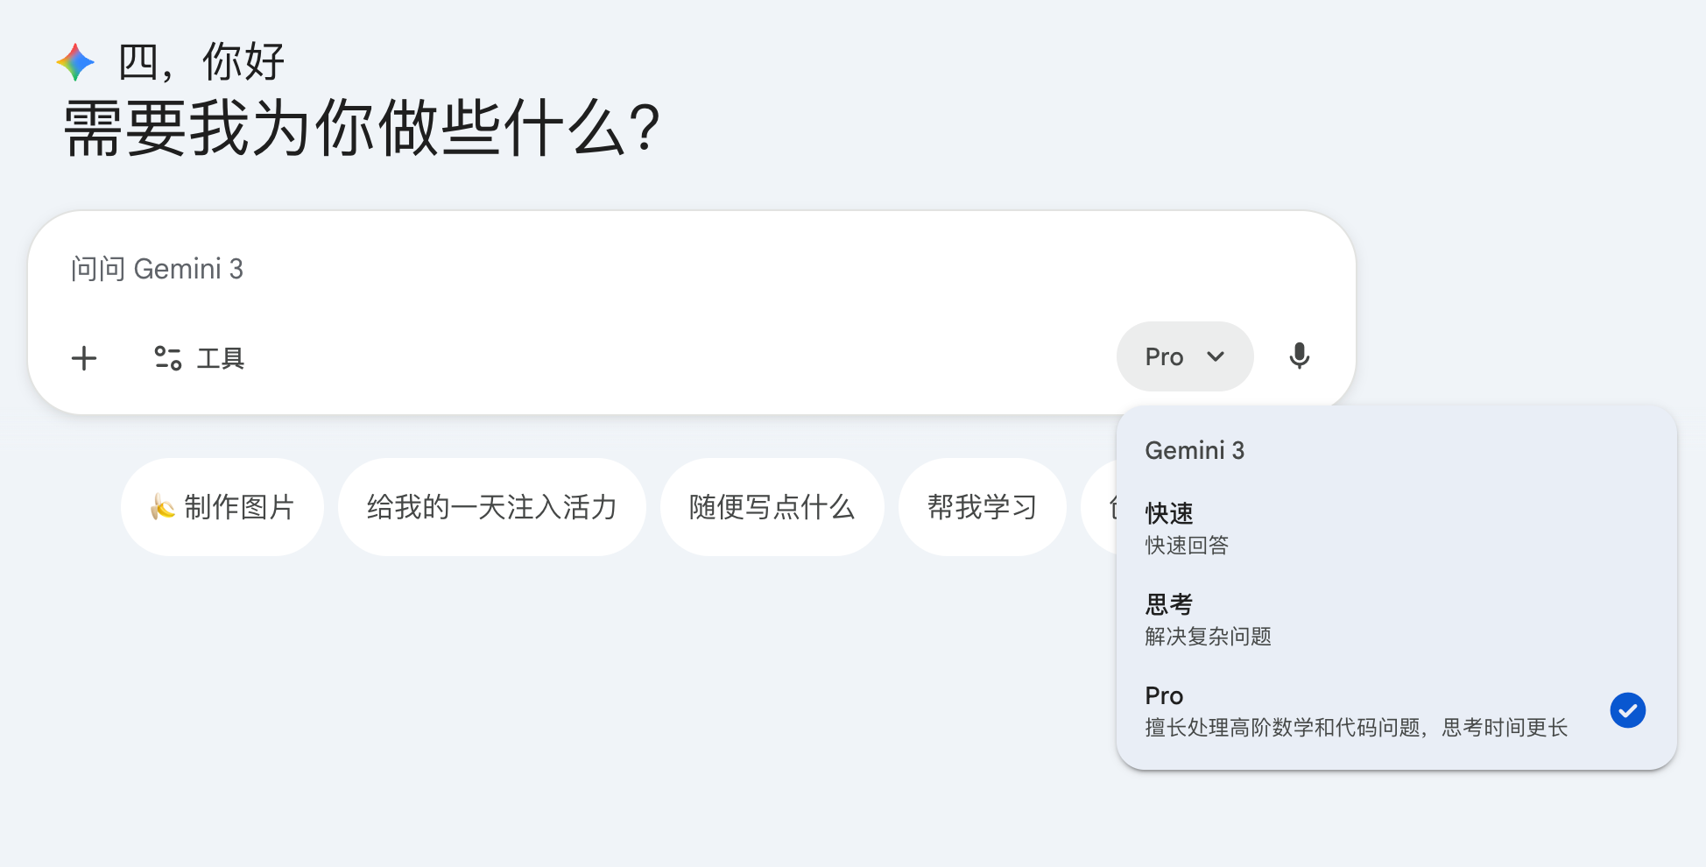This screenshot has height=867, width=1706.
Task: Open the 工具 tools menu
Action: point(199,358)
